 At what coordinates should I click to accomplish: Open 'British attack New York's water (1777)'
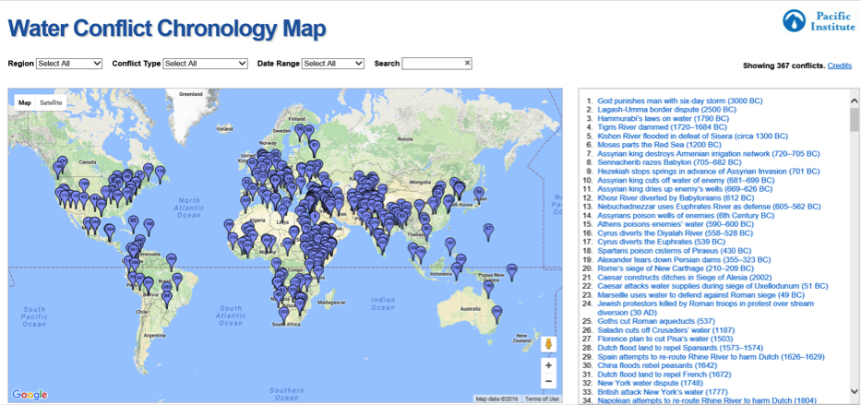coord(663,392)
